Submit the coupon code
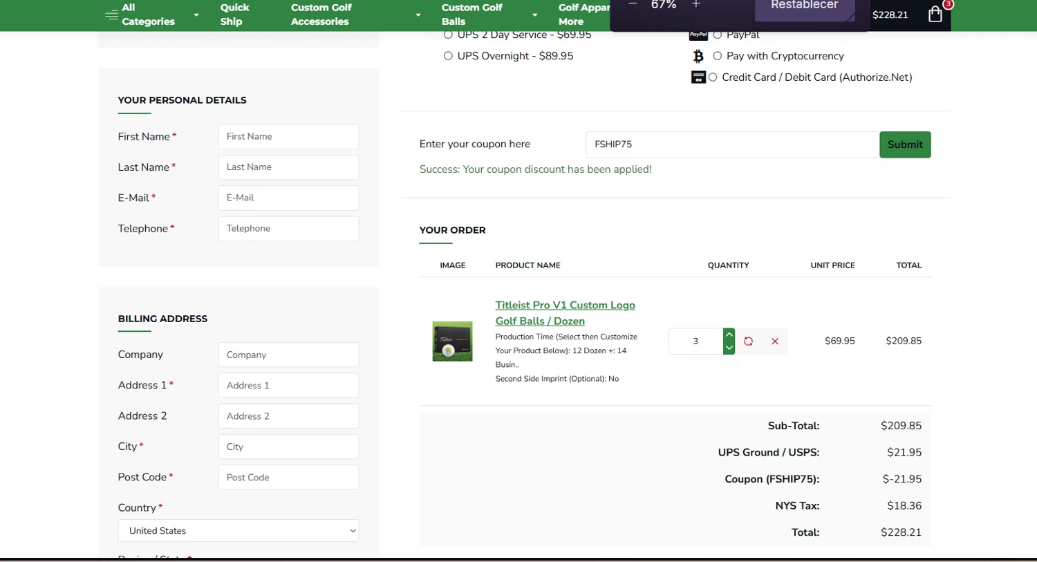Screen dimensions: 1037x562 pyautogui.click(x=905, y=144)
